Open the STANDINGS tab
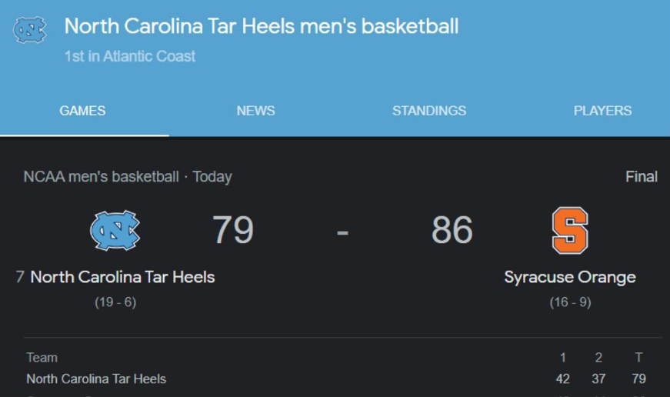The width and height of the screenshot is (670, 397). 429,111
